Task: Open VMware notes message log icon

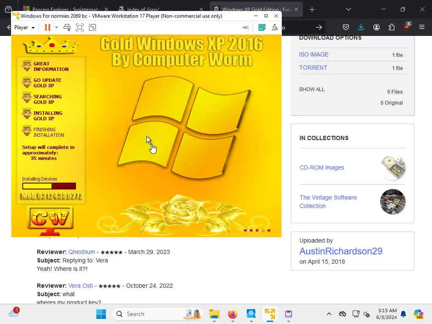Action: pyautogui.click(x=262, y=27)
